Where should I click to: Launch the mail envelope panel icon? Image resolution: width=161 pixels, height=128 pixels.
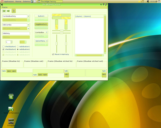coord(35,1)
